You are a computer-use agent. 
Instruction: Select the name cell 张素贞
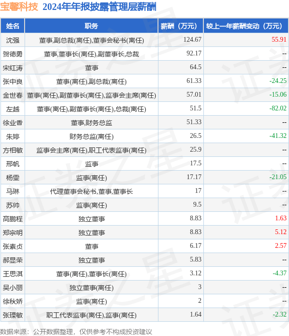[x=13, y=246]
